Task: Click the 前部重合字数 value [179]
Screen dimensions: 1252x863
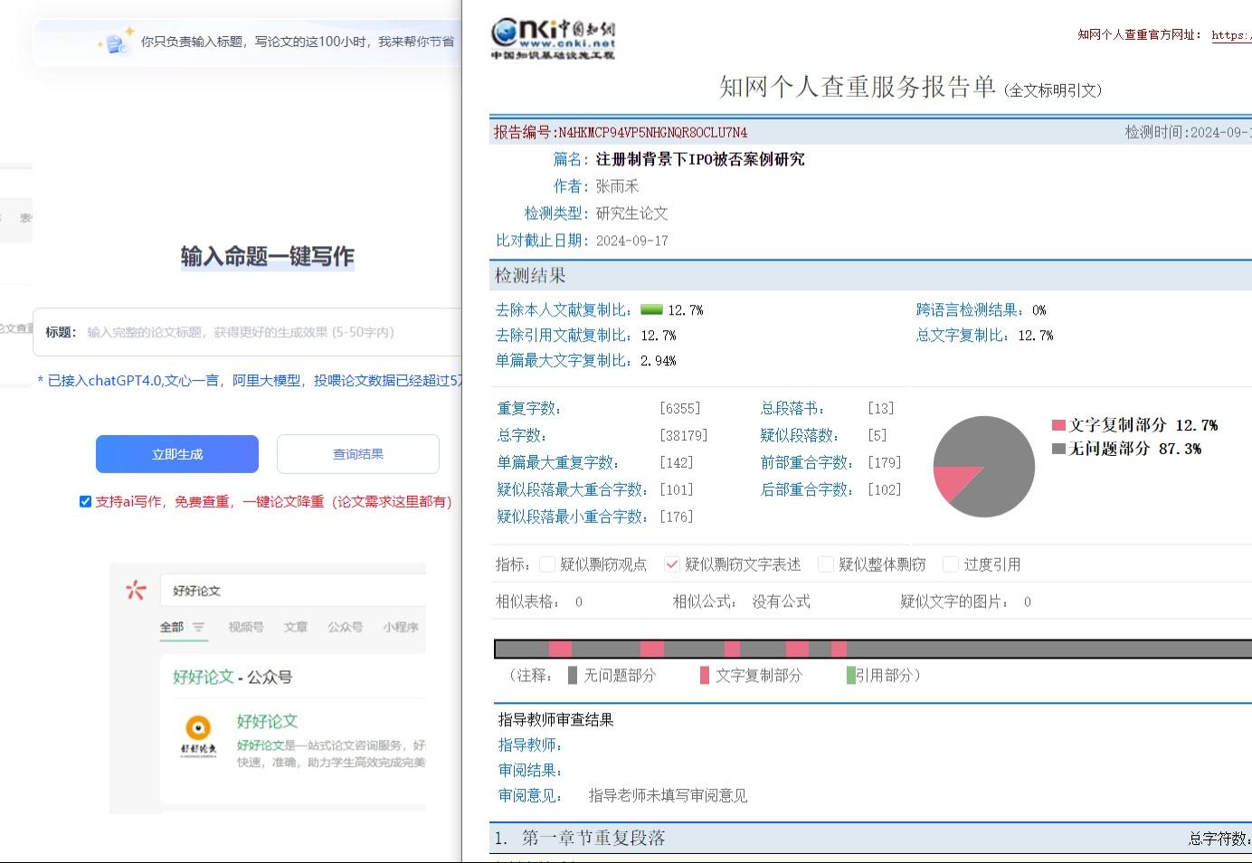Action: click(885, 462)
